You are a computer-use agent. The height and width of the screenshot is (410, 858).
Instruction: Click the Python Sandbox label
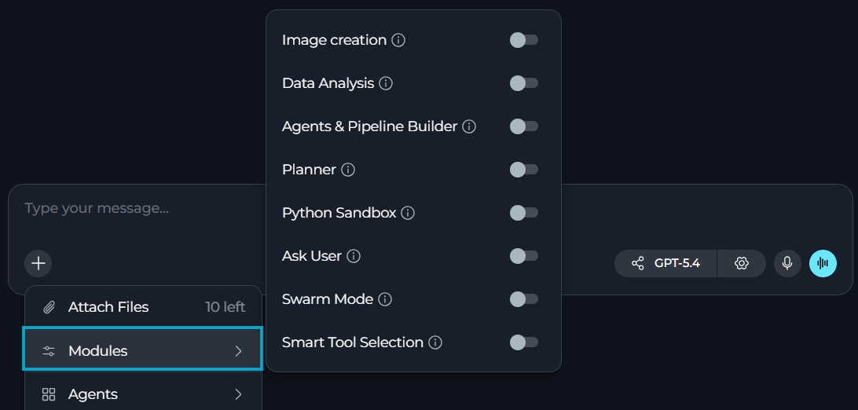tap(339, 213)
